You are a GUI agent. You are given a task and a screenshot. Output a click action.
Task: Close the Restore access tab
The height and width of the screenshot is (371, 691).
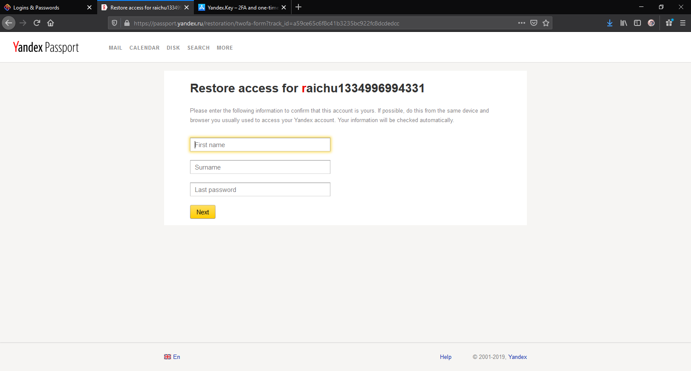pos(187,7)
